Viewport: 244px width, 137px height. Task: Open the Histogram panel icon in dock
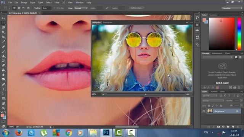[197, 30]
